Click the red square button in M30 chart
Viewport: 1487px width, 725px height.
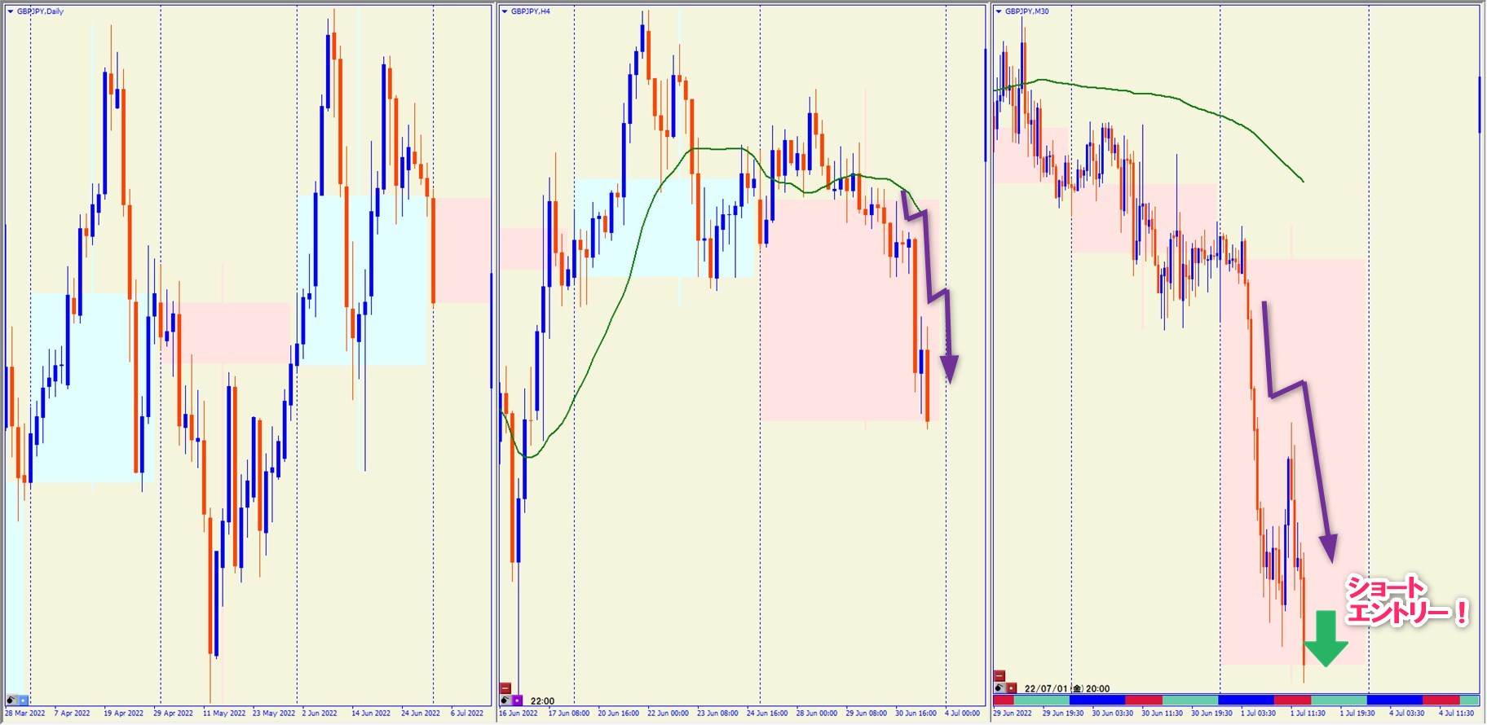[x=1011, y=688]
